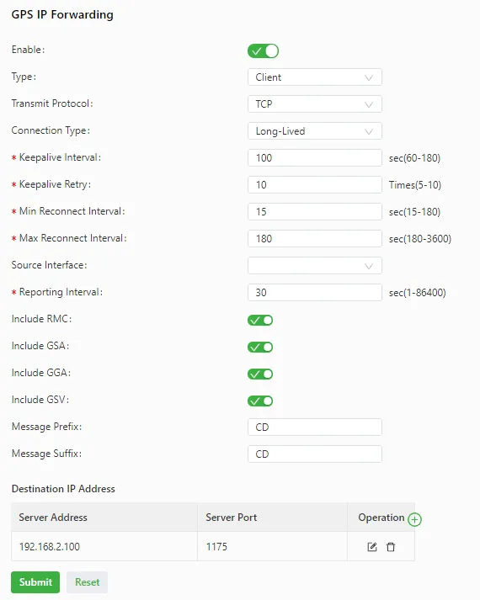The image size is (480, 600).
Task: Focus the Keepalive Retry field
Action: (315, 185)
